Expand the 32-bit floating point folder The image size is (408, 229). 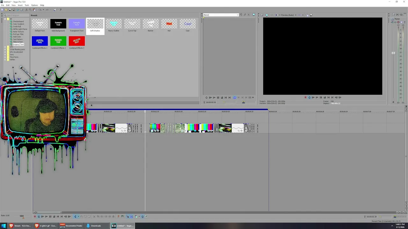5,50
